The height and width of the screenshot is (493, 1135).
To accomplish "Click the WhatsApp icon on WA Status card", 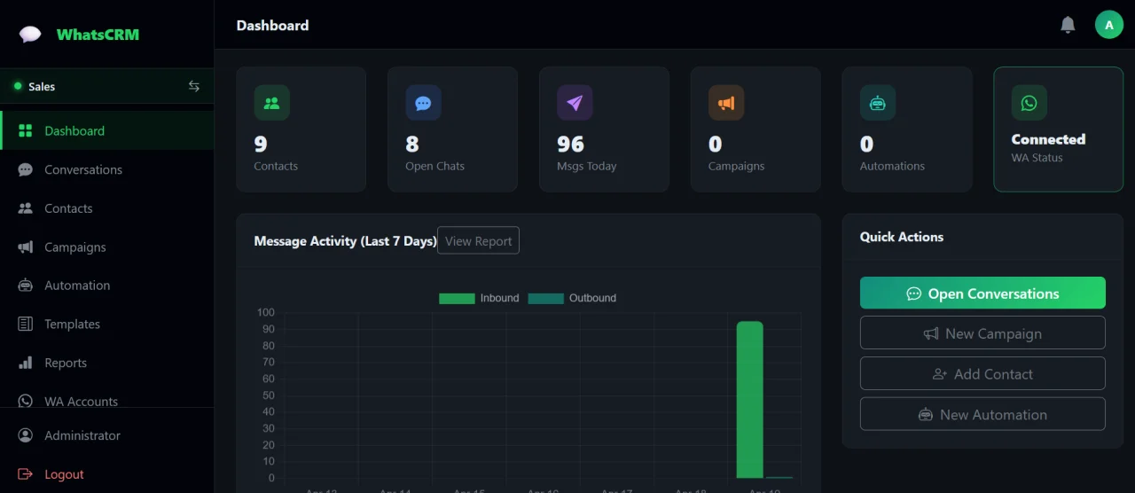I will (1029, 103).
